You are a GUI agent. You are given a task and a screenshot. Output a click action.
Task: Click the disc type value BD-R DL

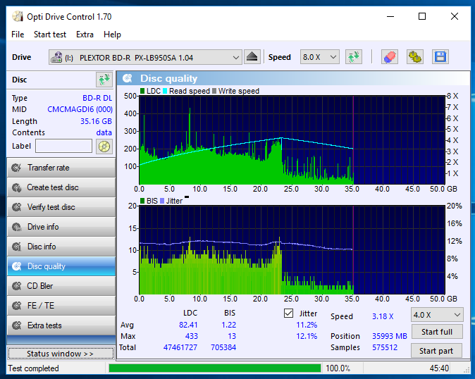pos(97,98)
